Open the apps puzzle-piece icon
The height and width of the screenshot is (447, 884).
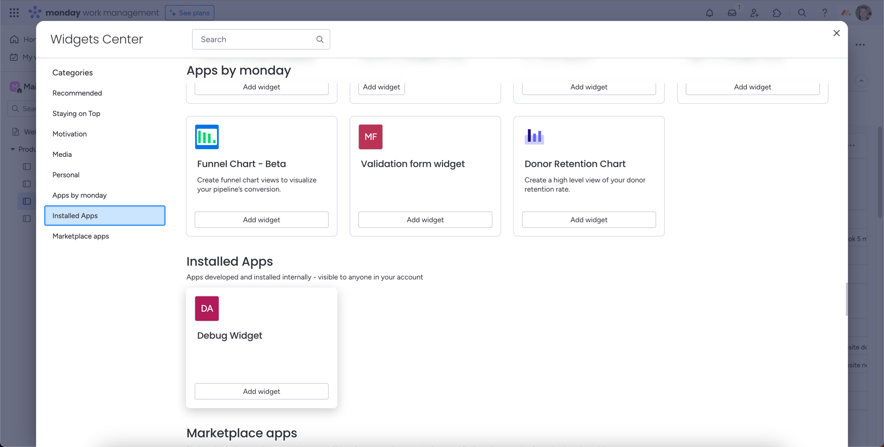pos(777,13)
